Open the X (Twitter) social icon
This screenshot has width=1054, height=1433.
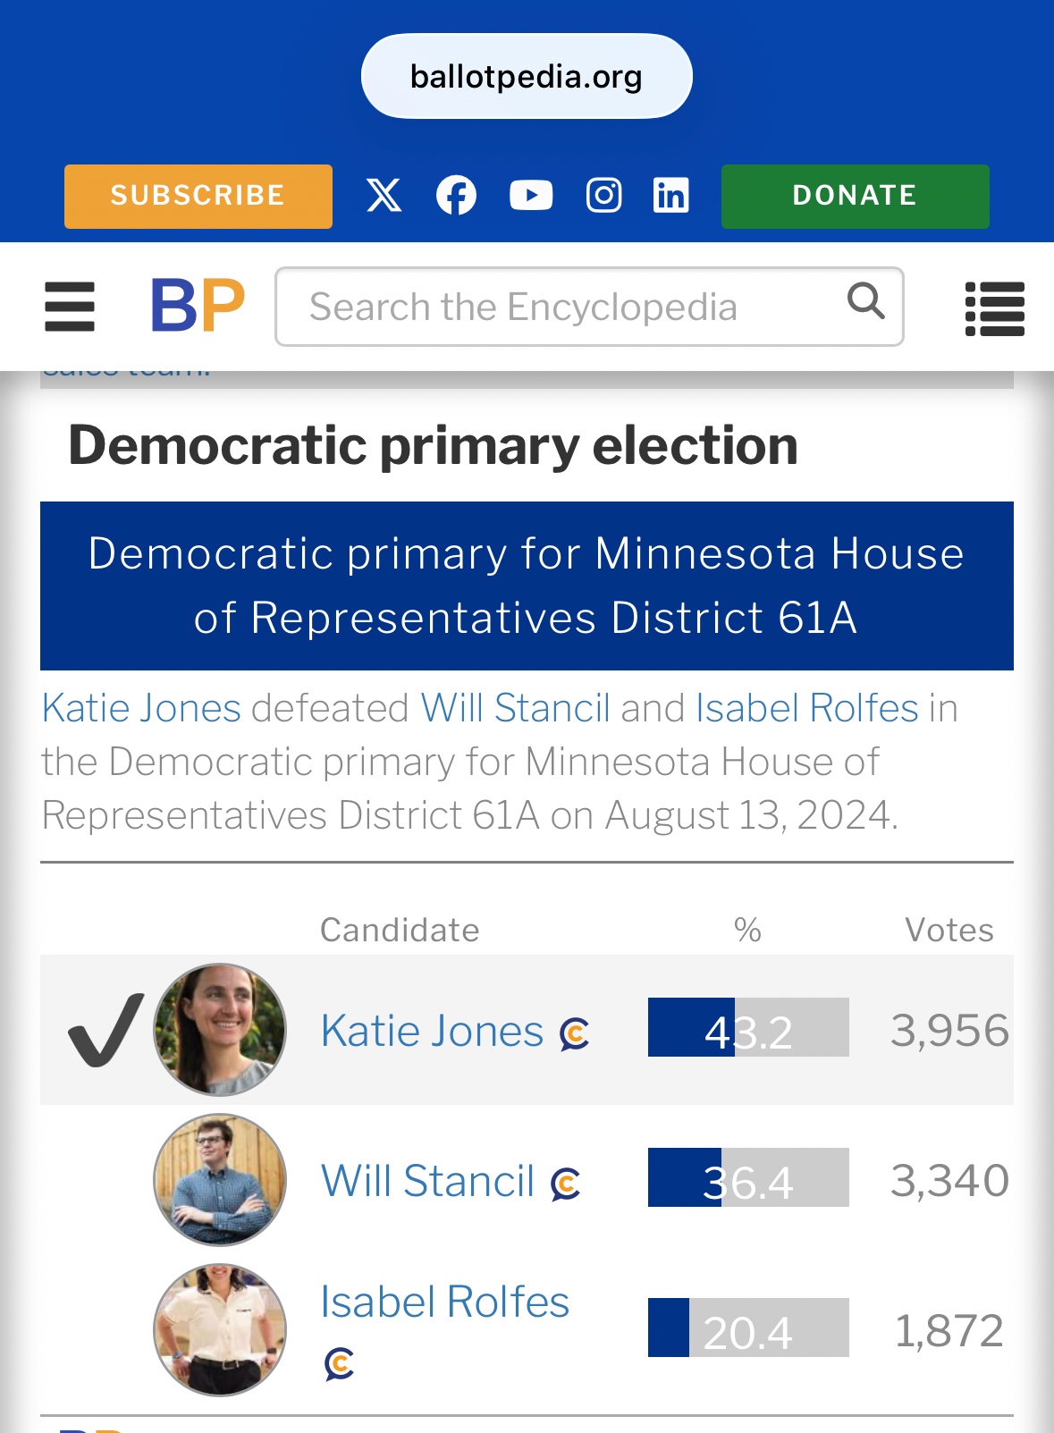tap(384, 195)
